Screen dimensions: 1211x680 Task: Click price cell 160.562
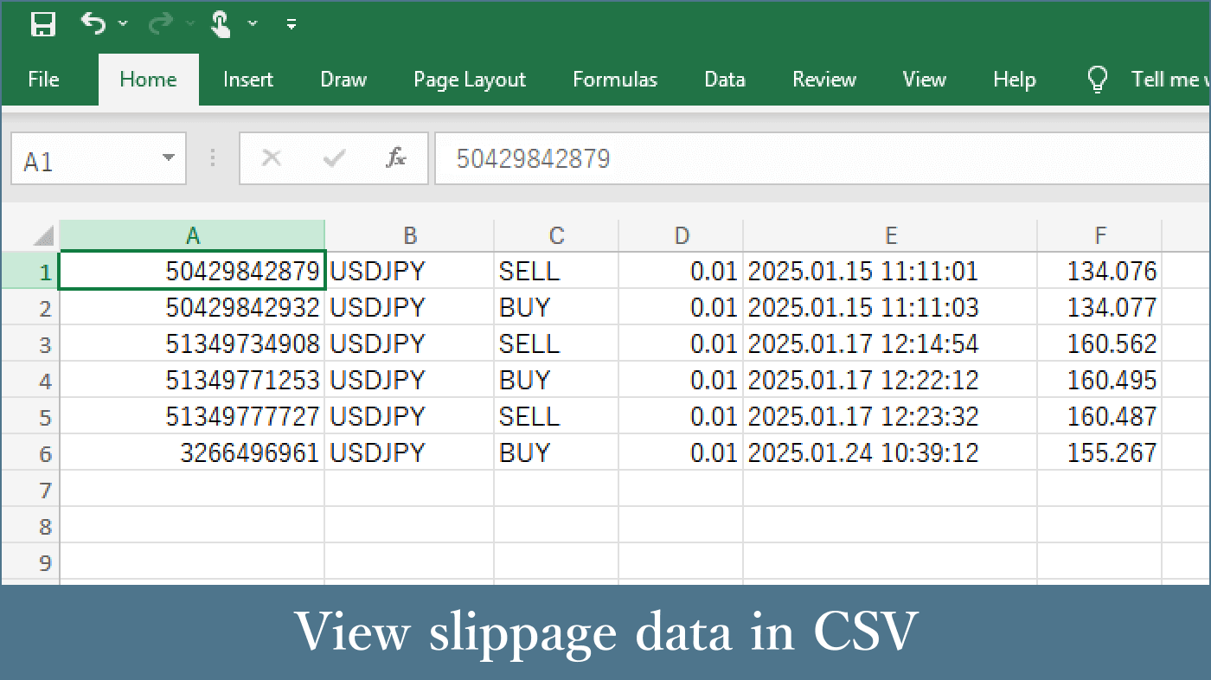click(1099, 343)
